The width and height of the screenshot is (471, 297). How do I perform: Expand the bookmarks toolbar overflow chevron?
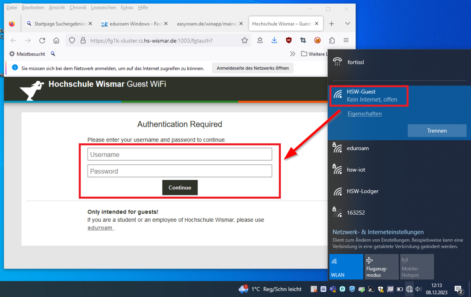click(292, 54)
